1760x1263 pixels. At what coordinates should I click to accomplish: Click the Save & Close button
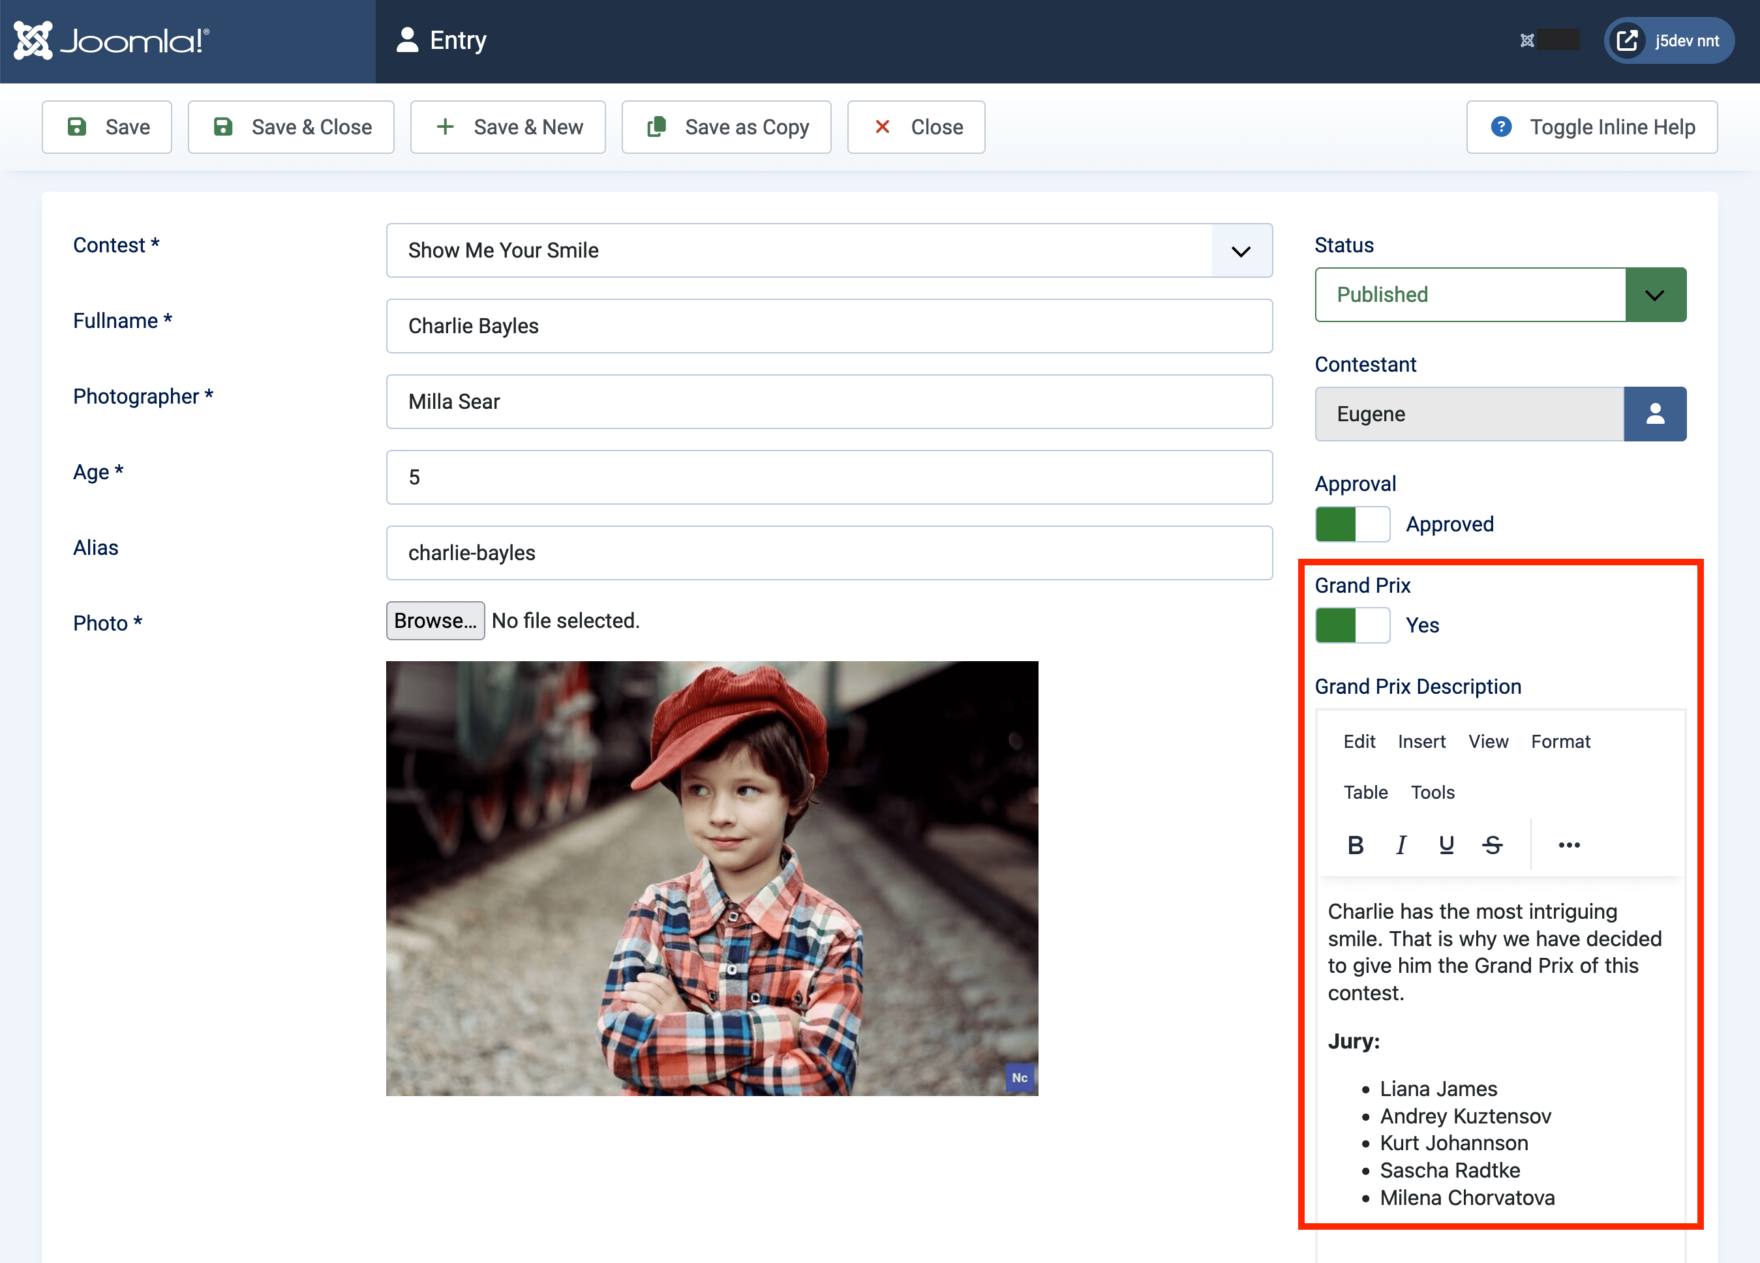[291, 127]
